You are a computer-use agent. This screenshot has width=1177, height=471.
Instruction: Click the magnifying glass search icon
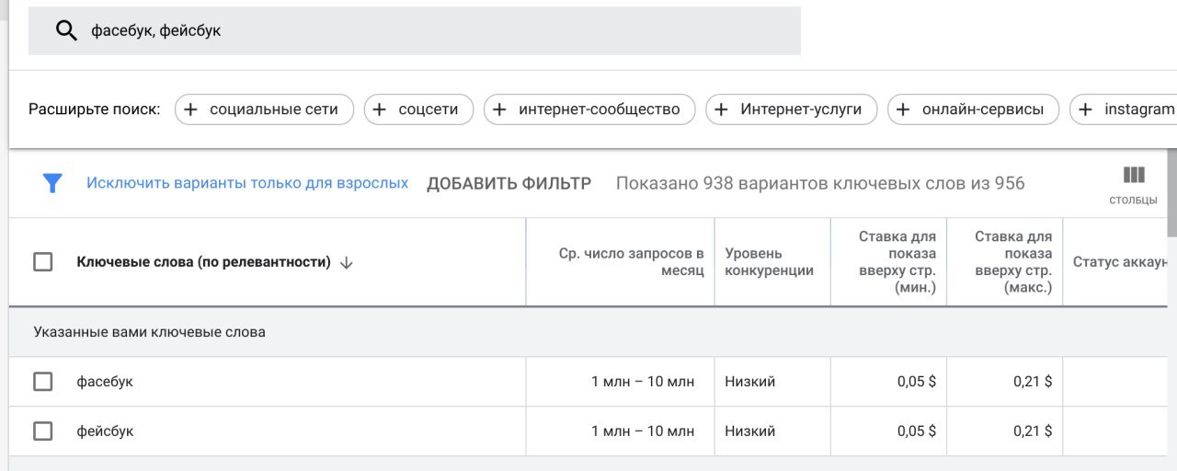tap(66, 30)
